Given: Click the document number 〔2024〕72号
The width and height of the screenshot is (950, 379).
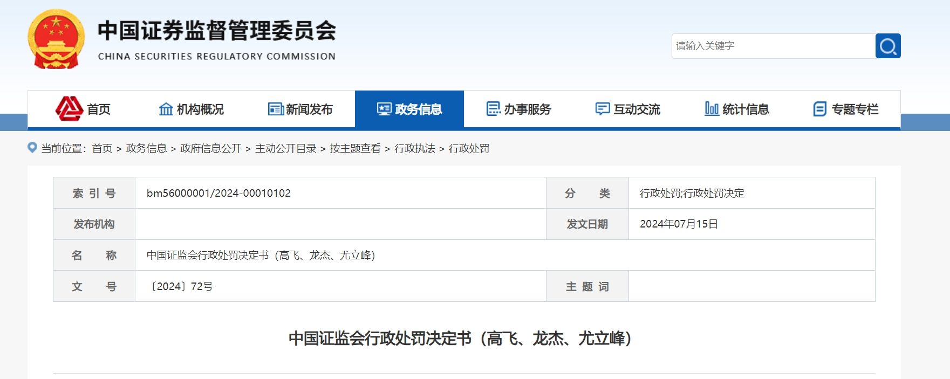Looking at the screenshot, I should click(180, 286).
